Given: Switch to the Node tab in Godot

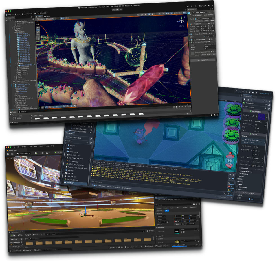Looking at the screenshot, I should coord(255,97).
